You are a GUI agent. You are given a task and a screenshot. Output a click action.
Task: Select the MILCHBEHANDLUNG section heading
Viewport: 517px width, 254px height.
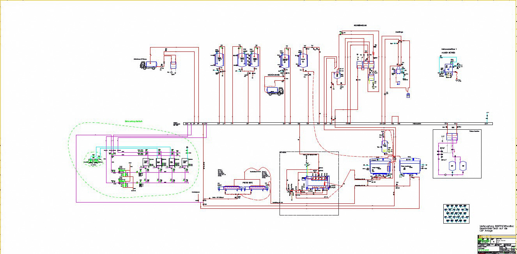(x=360, y=26)
